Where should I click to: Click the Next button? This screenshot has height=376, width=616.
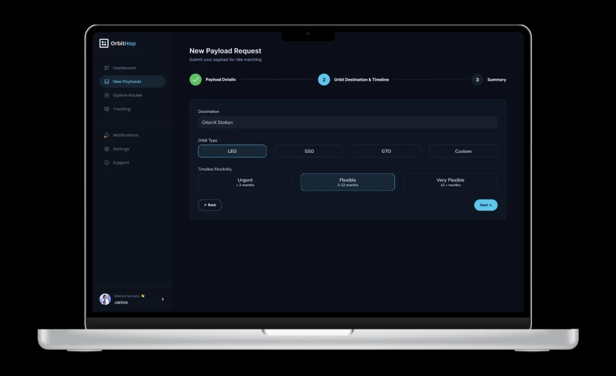coord(485,205)
